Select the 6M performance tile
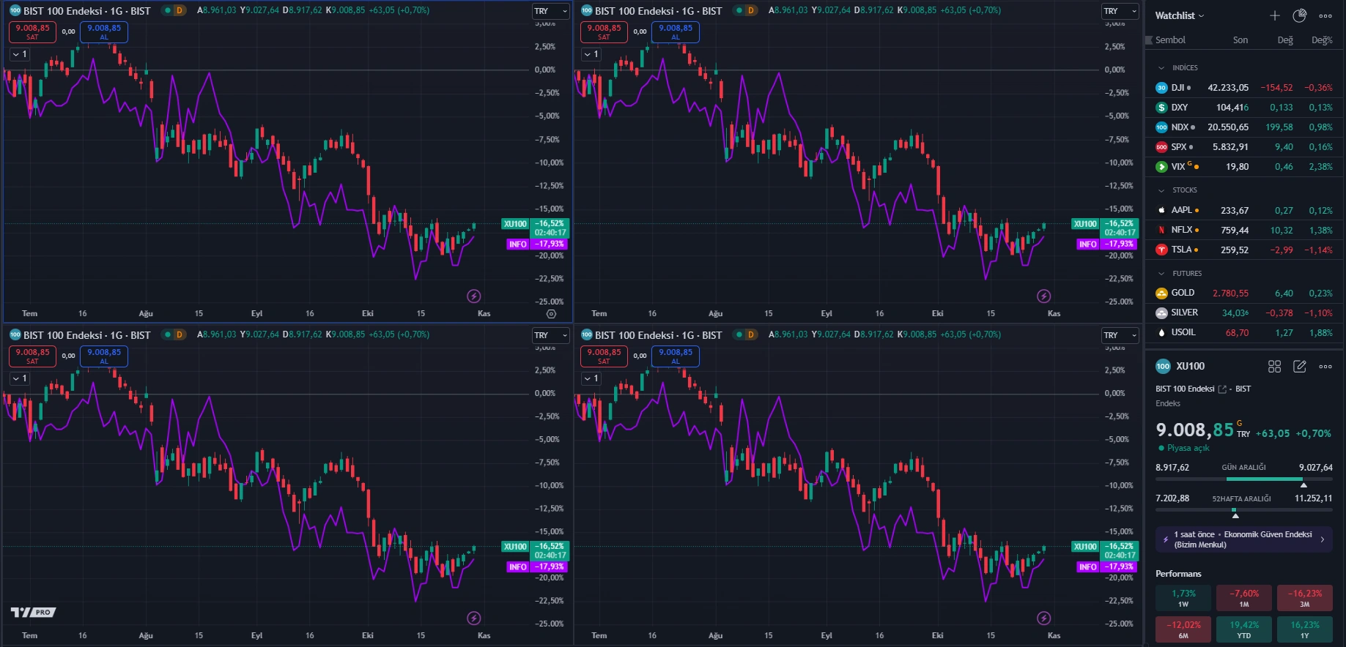1346x647 pixels. [x=1183, y=630]
